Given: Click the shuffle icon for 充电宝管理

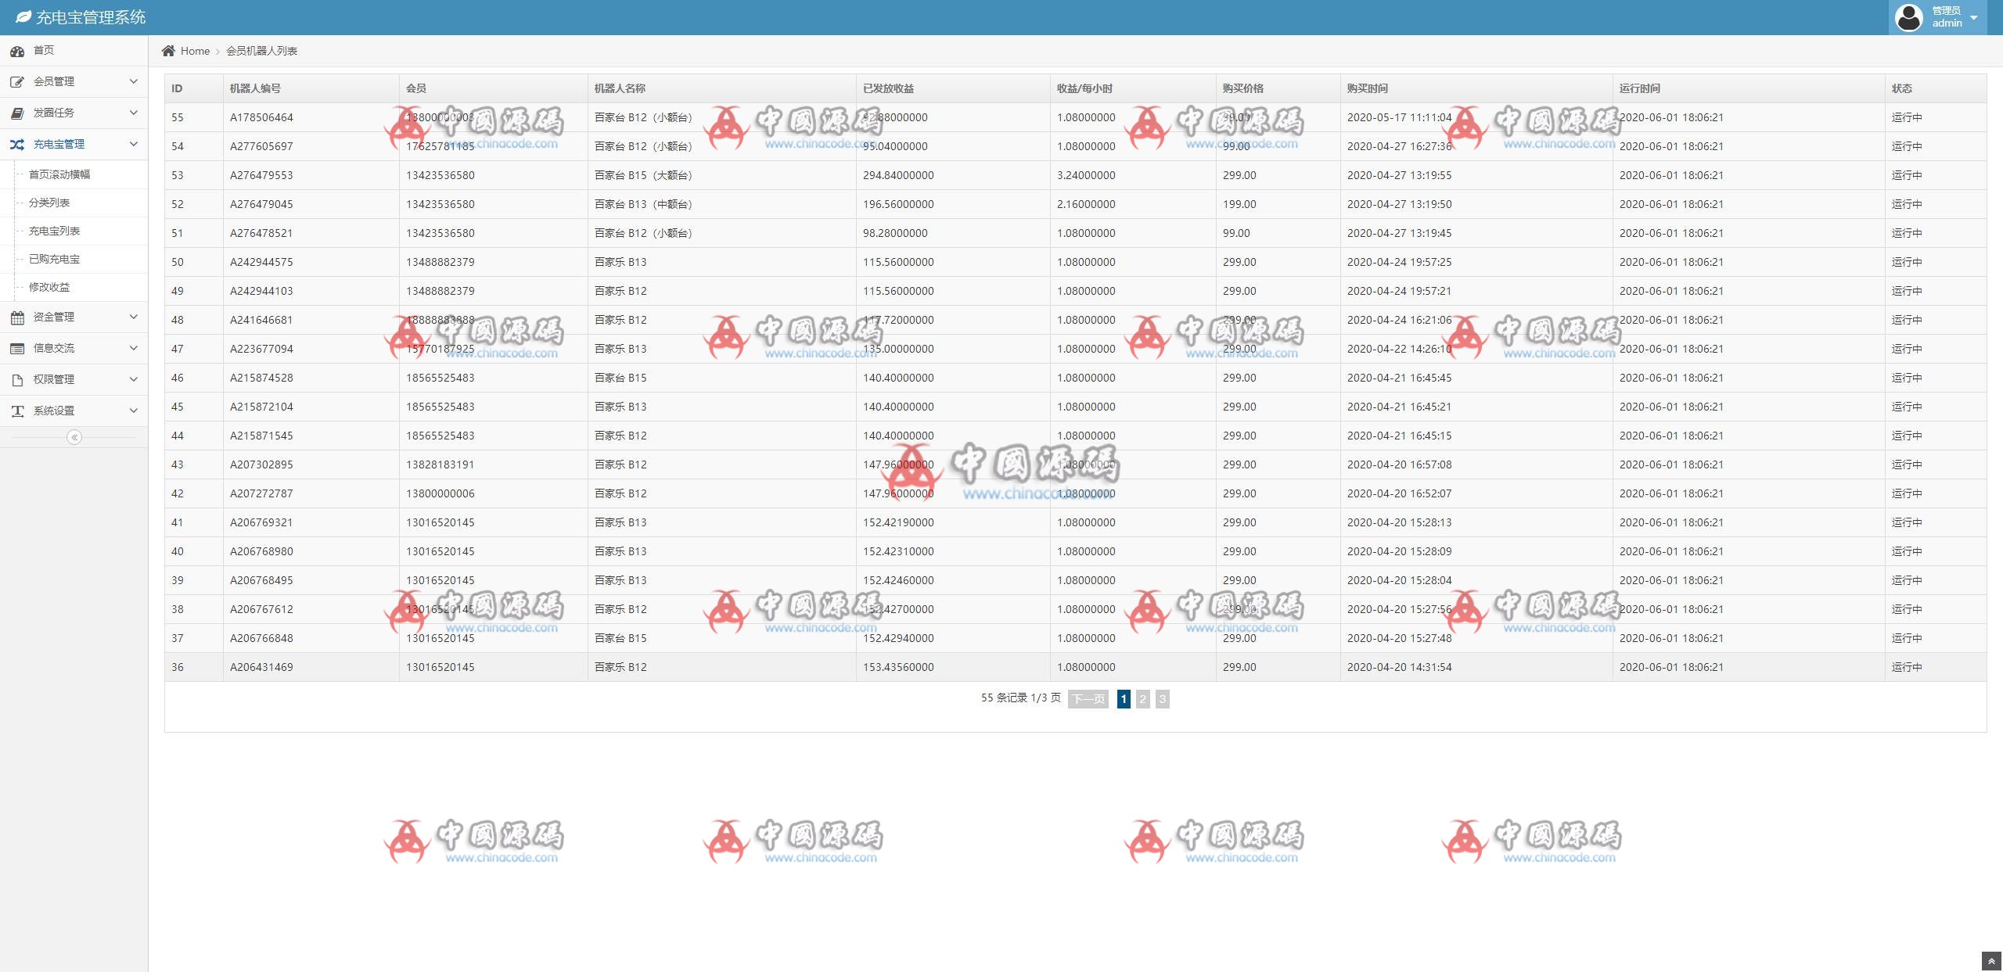Looking at the screenshot, I should point(17,145).
